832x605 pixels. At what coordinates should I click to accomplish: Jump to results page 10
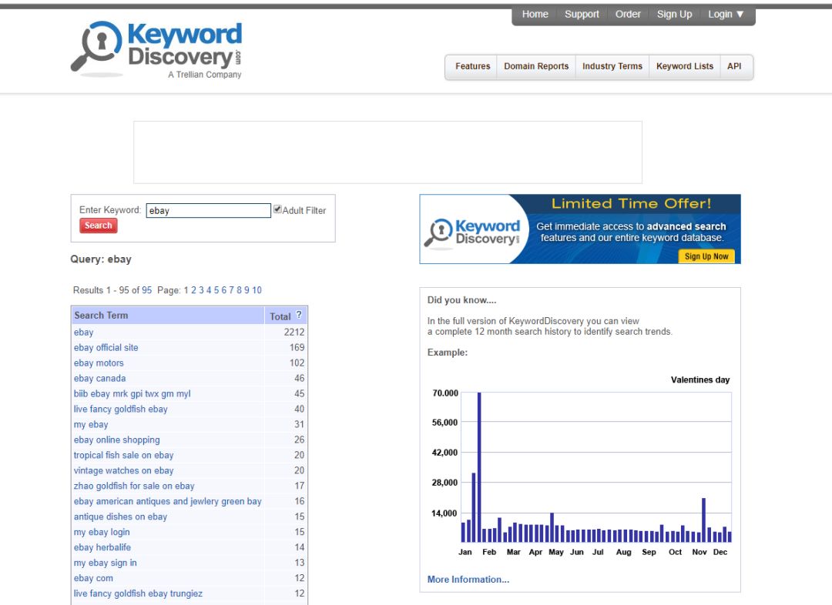[257, 290]
